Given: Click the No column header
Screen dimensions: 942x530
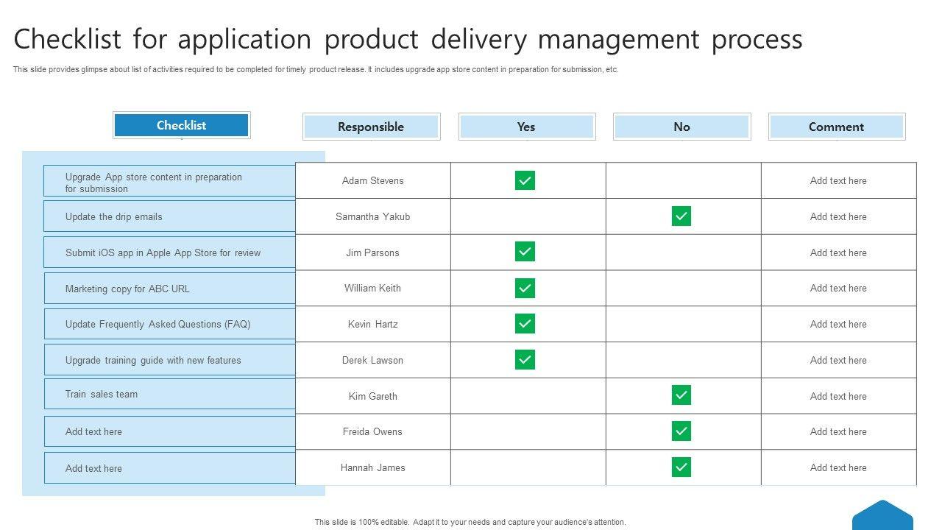Looking at the screenshot, I should click(x=681, y=127).
